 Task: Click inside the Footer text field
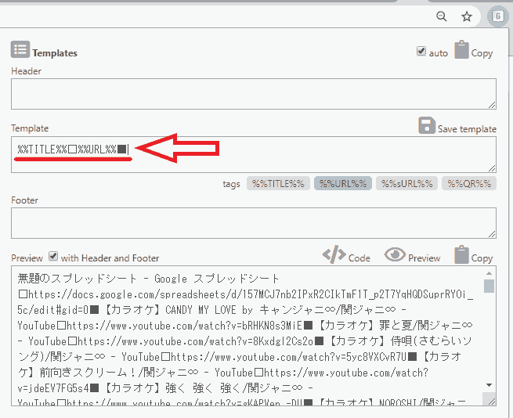coord(254,223)
